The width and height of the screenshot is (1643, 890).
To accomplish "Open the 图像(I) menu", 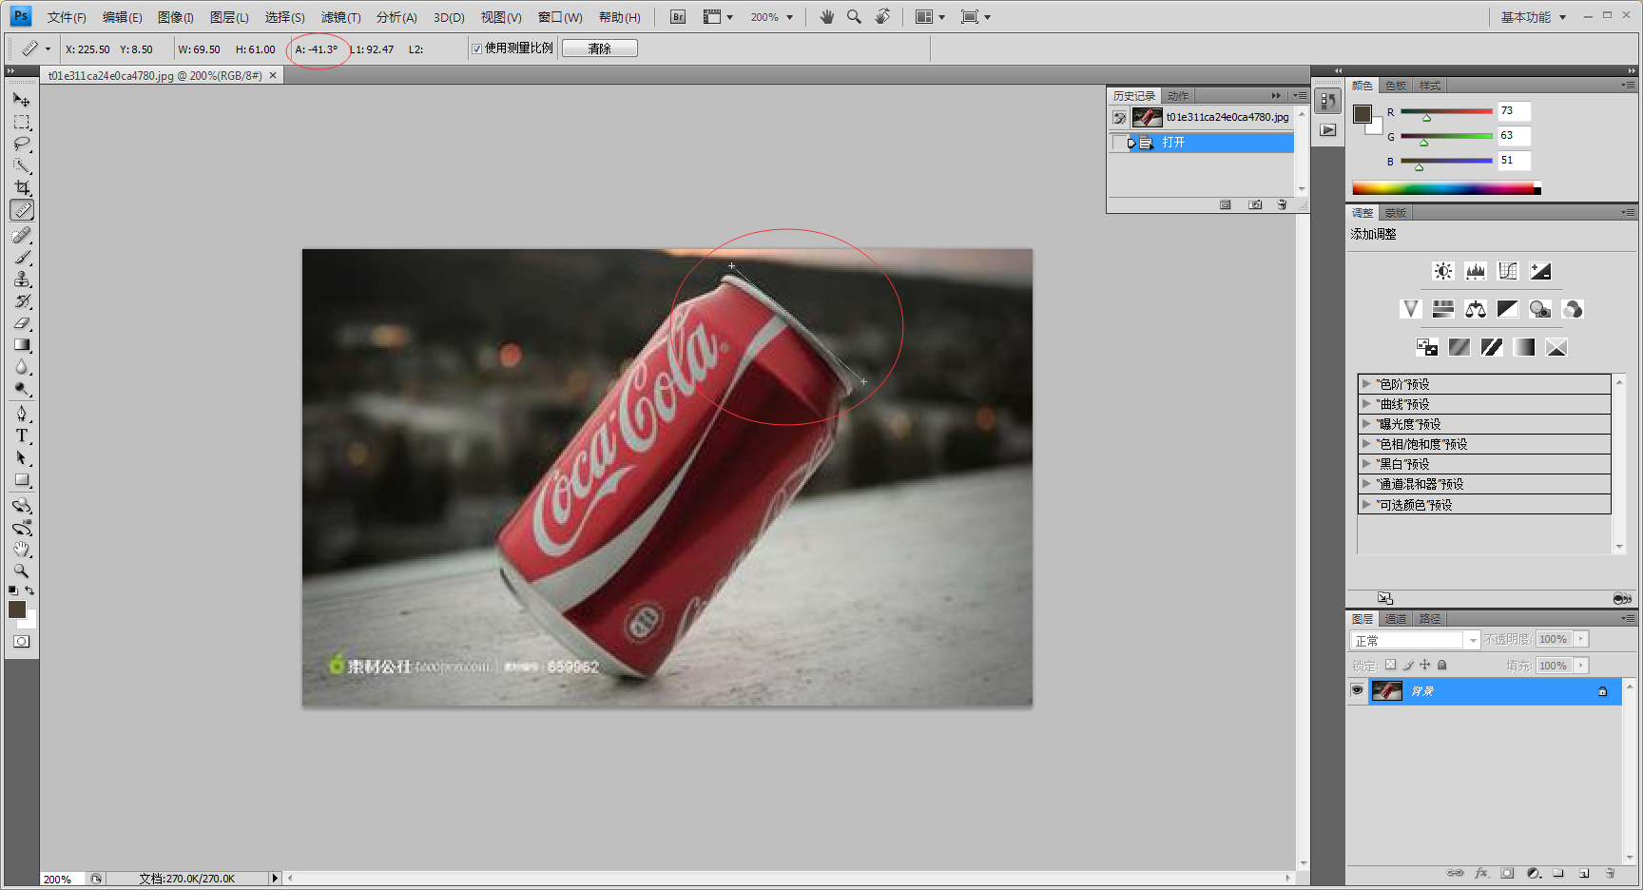I will tap(176, 17).
